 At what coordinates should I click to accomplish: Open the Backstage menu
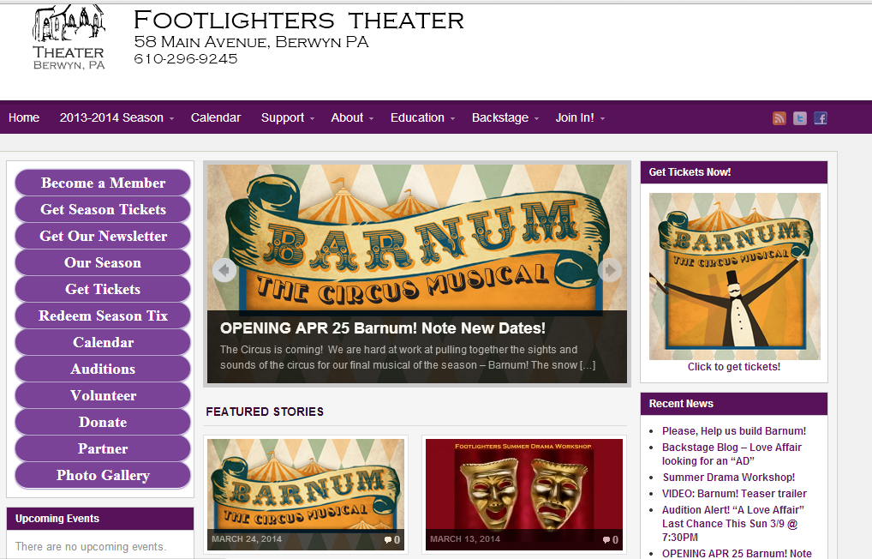(x=505, y=118)
